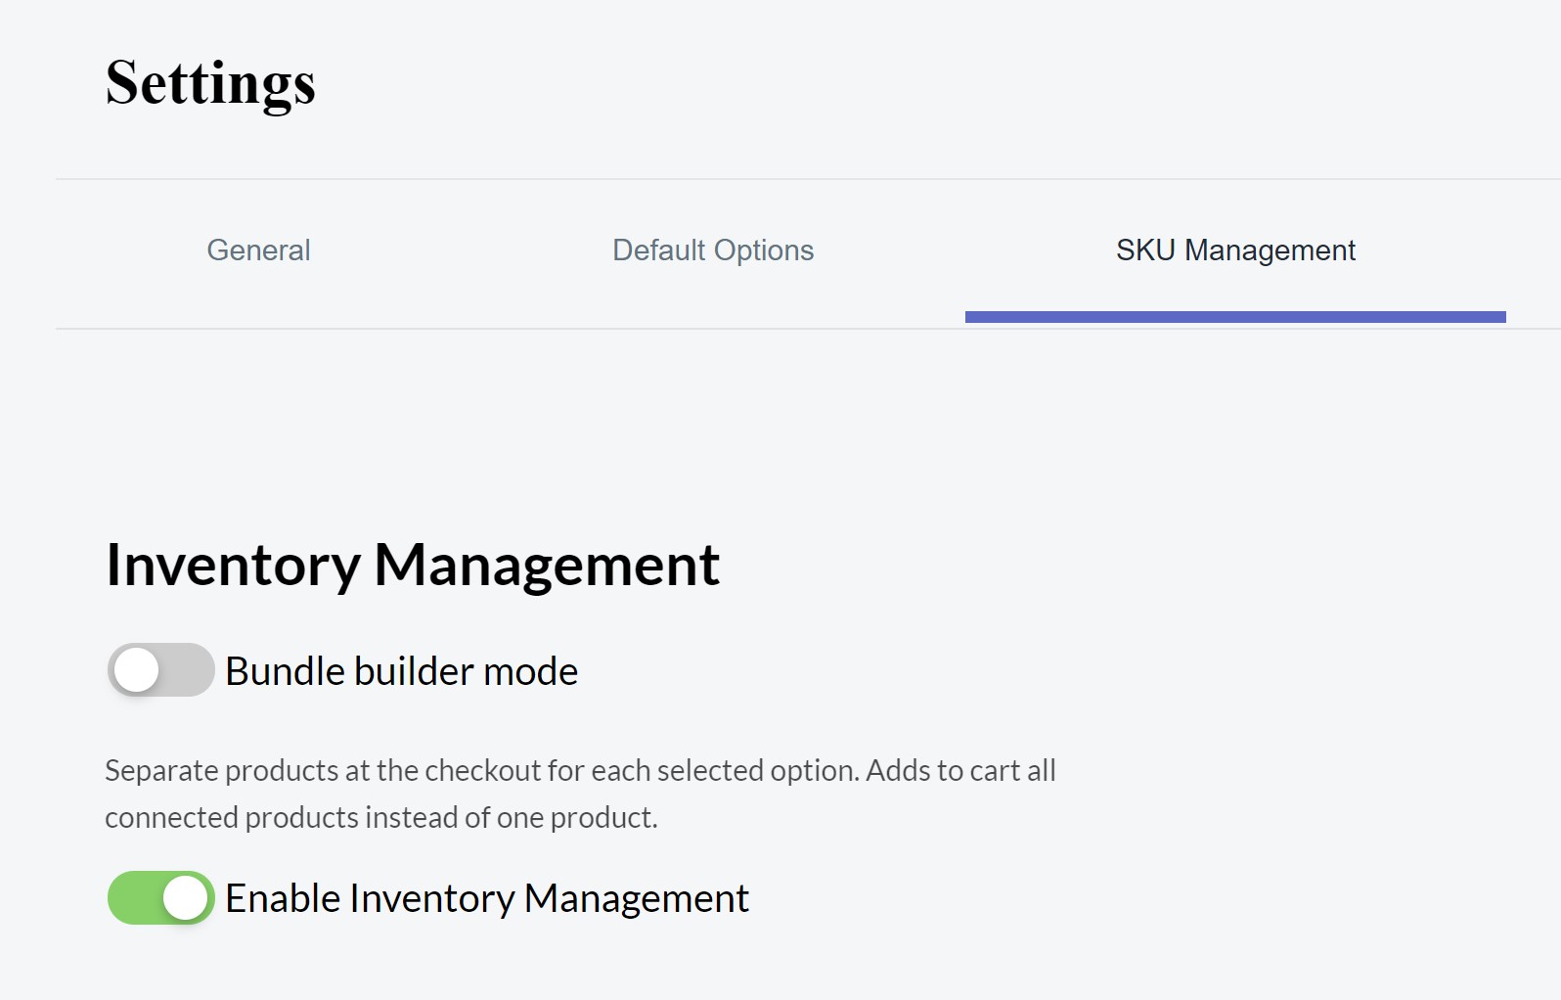Click the word "General" in the tab bar
Screen dimensions: 1561x1000
coord(258,250)
